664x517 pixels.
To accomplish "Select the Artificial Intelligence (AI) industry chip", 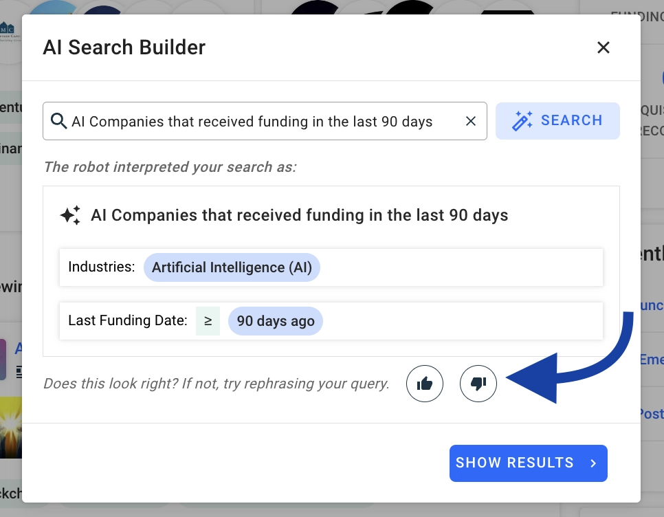I will (232, 267).
